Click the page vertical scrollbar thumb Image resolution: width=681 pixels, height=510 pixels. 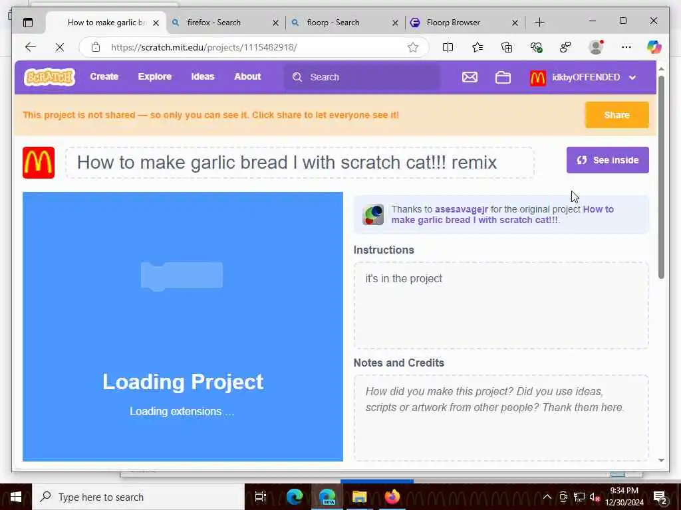661,177
